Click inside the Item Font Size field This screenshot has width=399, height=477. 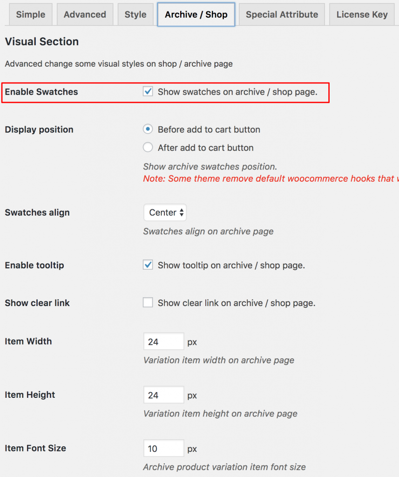(163, 448)
